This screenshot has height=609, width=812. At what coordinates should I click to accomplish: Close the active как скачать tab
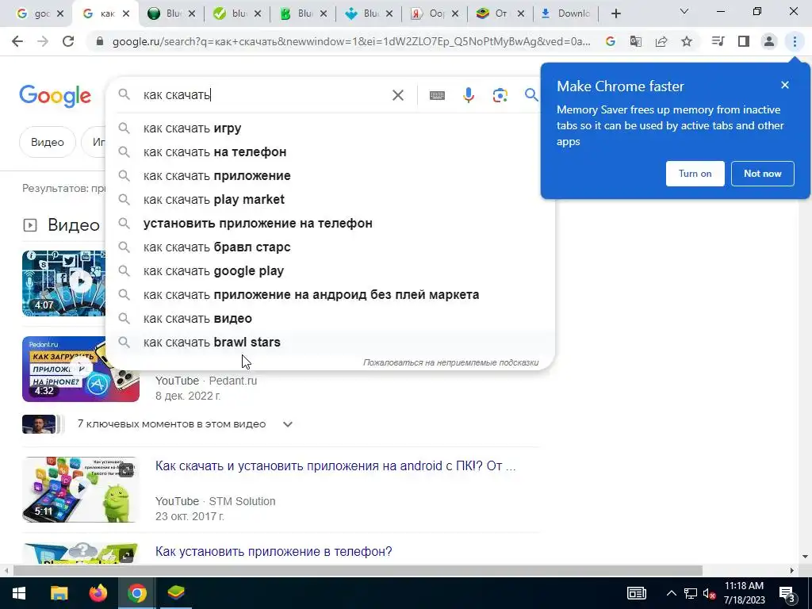pos(126,14)
